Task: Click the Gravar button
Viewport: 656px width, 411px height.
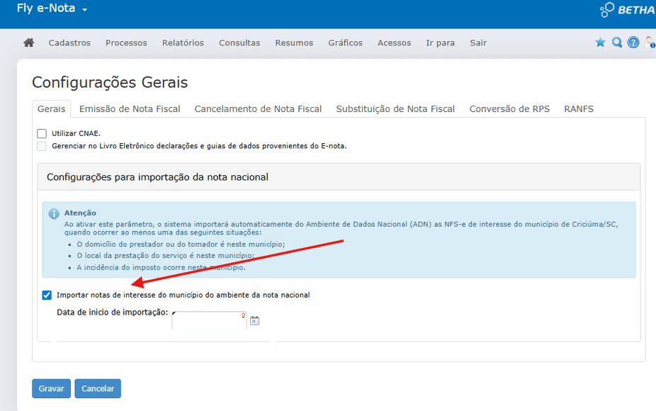Action: click(x=51, y=388)
